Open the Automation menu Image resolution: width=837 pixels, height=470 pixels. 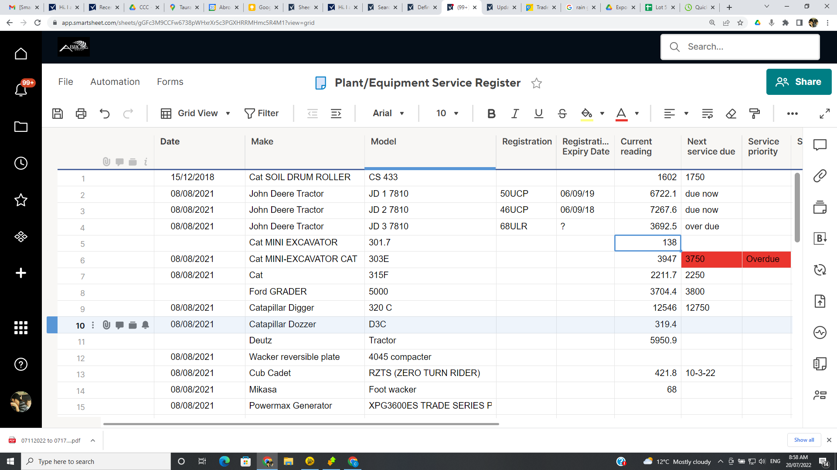[x=115, y=82]
